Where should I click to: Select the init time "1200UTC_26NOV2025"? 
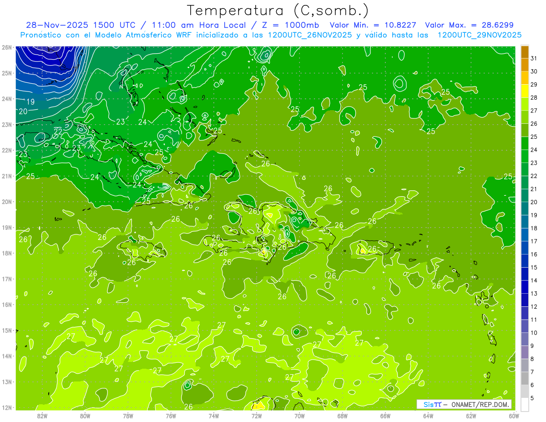click(309, 35)
